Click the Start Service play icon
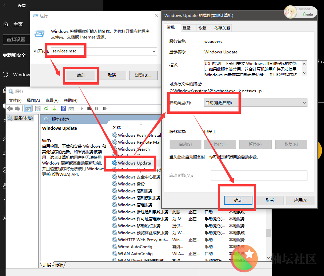 pos(82,108)
